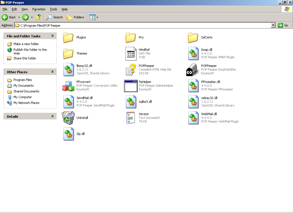The width and height of the screenshot is (293, 213).
Task: Click the Forward arrow button
Action: (25, 17)
